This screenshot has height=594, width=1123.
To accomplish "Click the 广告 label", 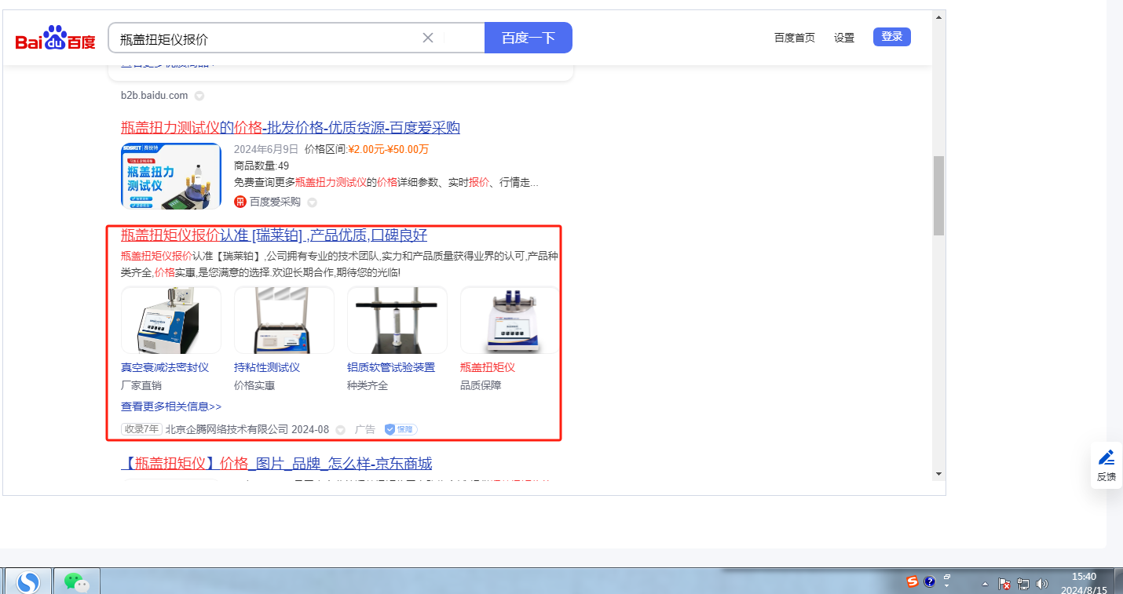I will (365, 429).
